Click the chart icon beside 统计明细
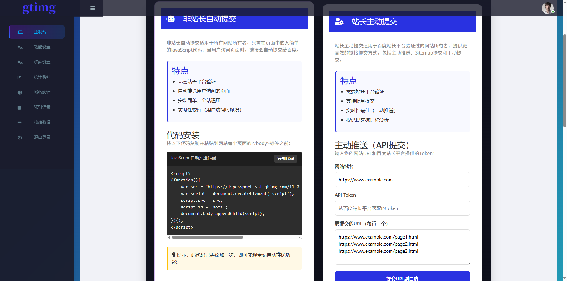This screenshot has height=281, width=567. click(x=20, y=77)
